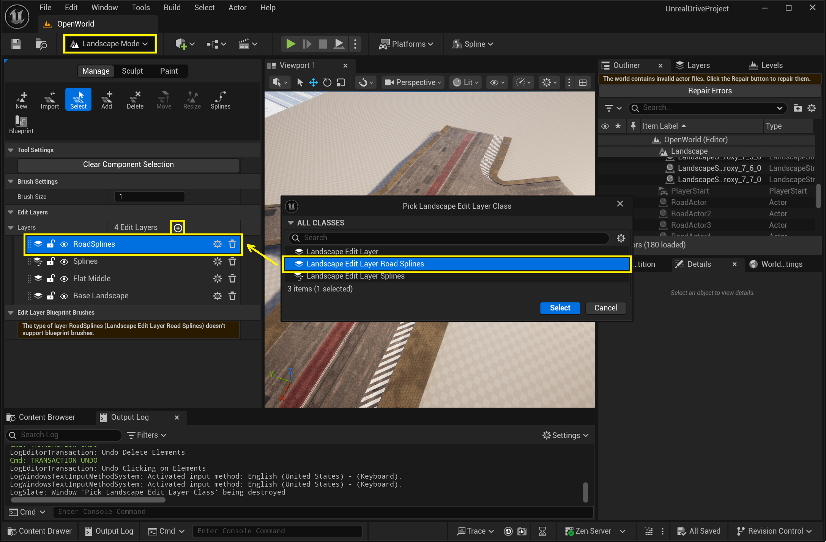
Task: Open the Splines landscape tool
Action: coord(221,100)
